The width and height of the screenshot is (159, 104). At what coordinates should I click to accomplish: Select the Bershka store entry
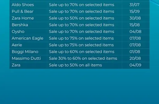click(20, 25)
